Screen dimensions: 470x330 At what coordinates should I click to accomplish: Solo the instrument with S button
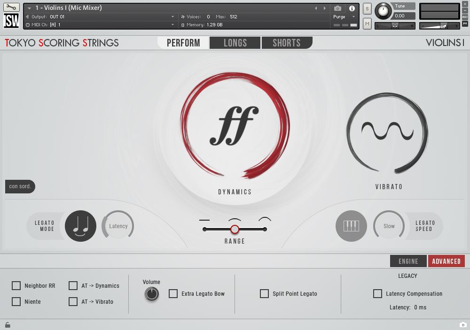[367, 8]
